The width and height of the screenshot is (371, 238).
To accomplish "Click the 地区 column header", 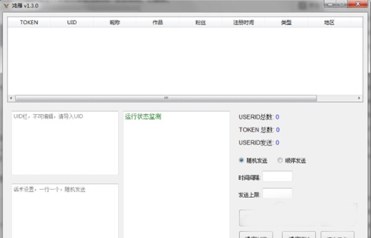I will coord(329,22).
